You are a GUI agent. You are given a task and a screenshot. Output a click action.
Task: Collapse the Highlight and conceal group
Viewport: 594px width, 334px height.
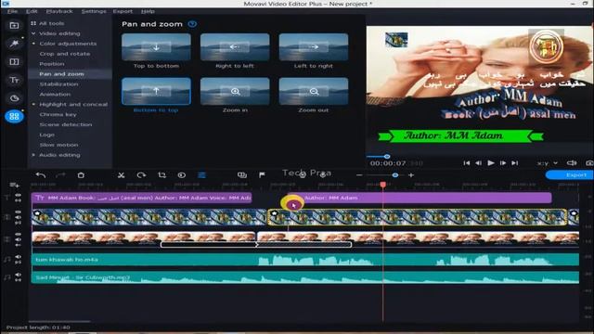(33, 104)
